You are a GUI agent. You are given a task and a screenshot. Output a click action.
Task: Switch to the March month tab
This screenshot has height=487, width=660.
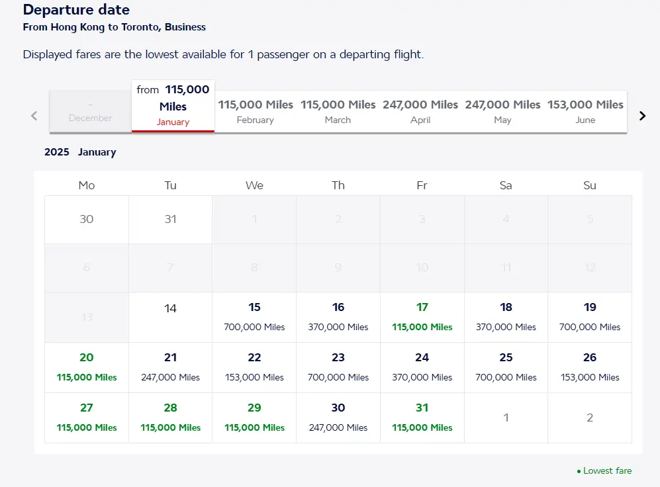tap(338, 111)
